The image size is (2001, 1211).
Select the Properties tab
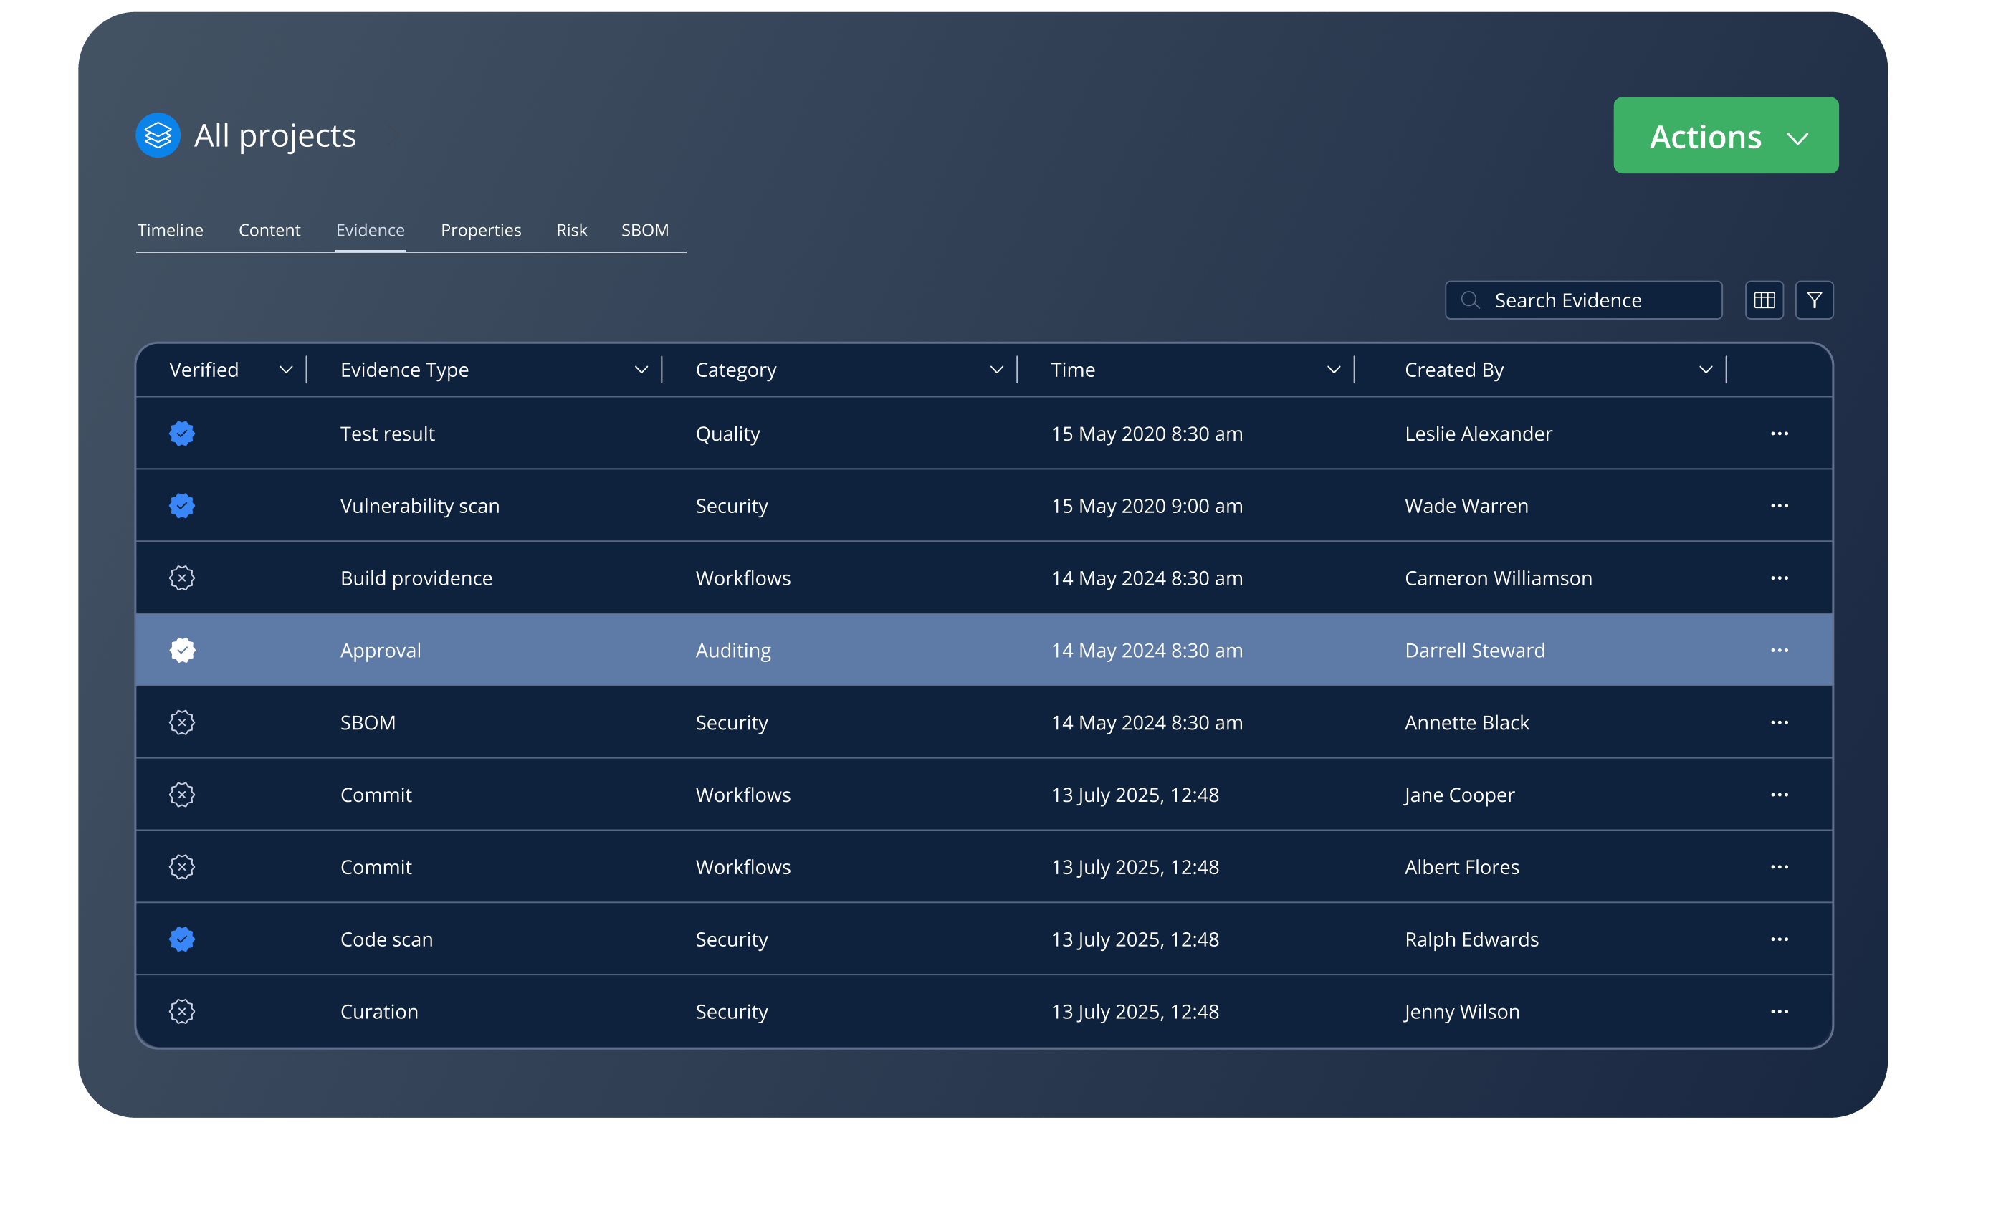tap(481, 231)
